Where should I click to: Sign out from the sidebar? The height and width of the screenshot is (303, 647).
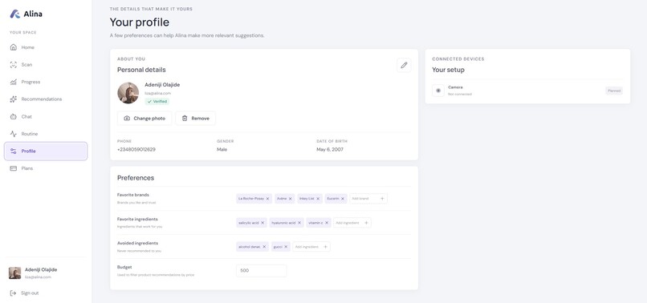click(25, 293)
